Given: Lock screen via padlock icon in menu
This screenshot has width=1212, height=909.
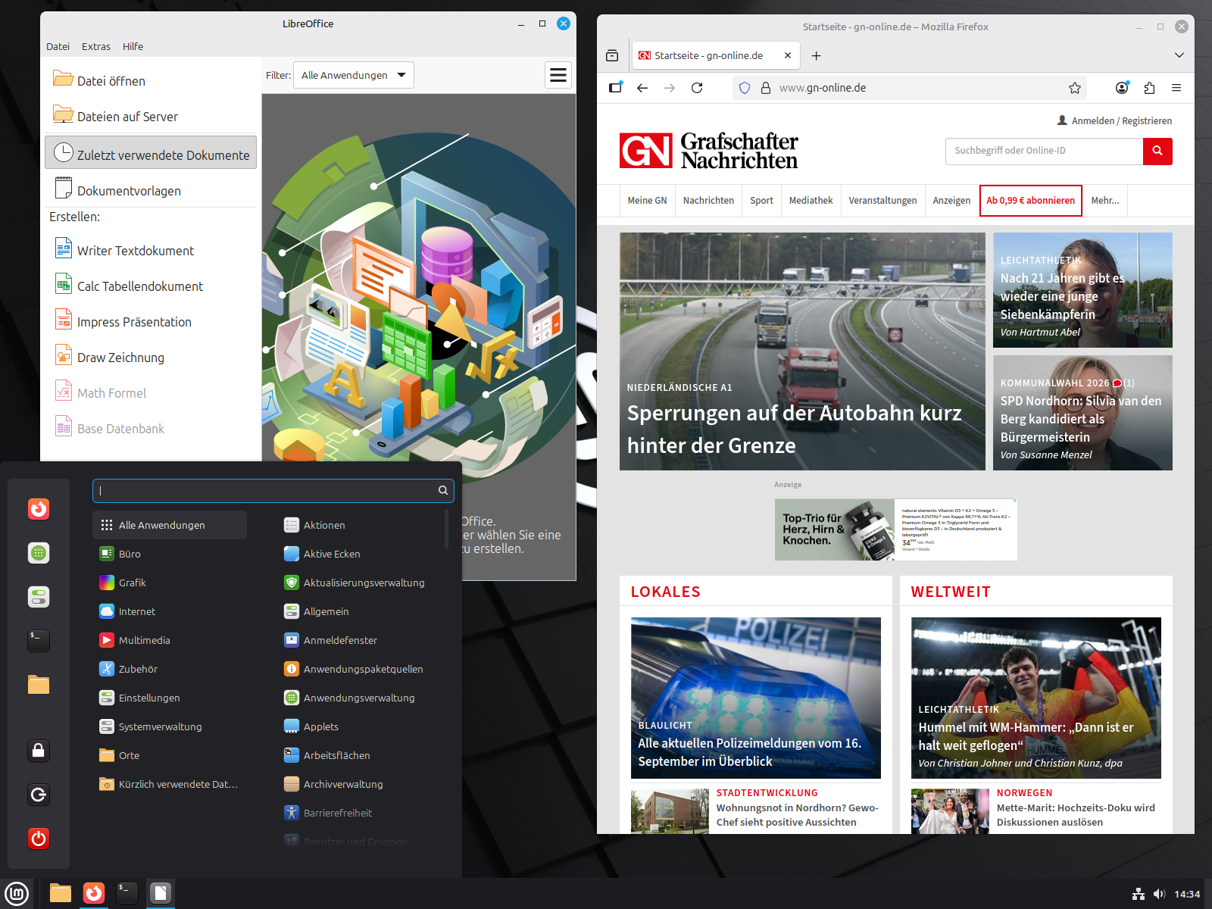Looking at the screenshot, I should tap(39, 751).
